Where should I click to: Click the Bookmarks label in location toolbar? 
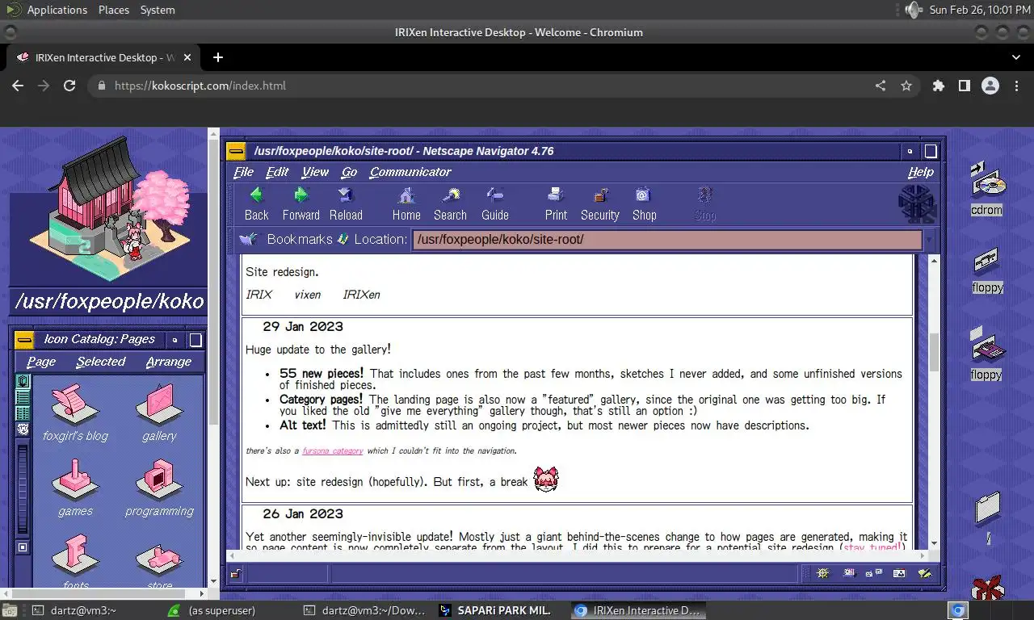[299, 239]
